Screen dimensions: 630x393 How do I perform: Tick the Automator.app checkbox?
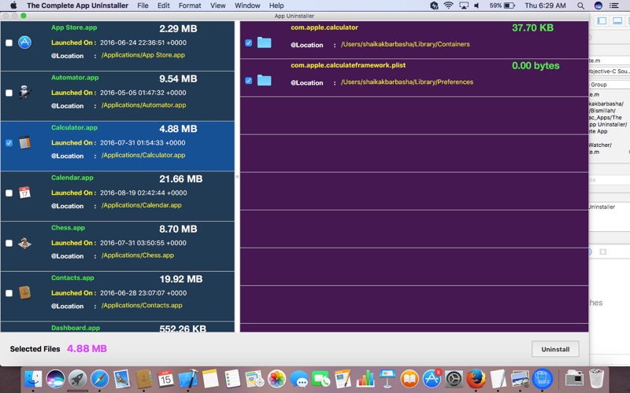click(9, 93)
